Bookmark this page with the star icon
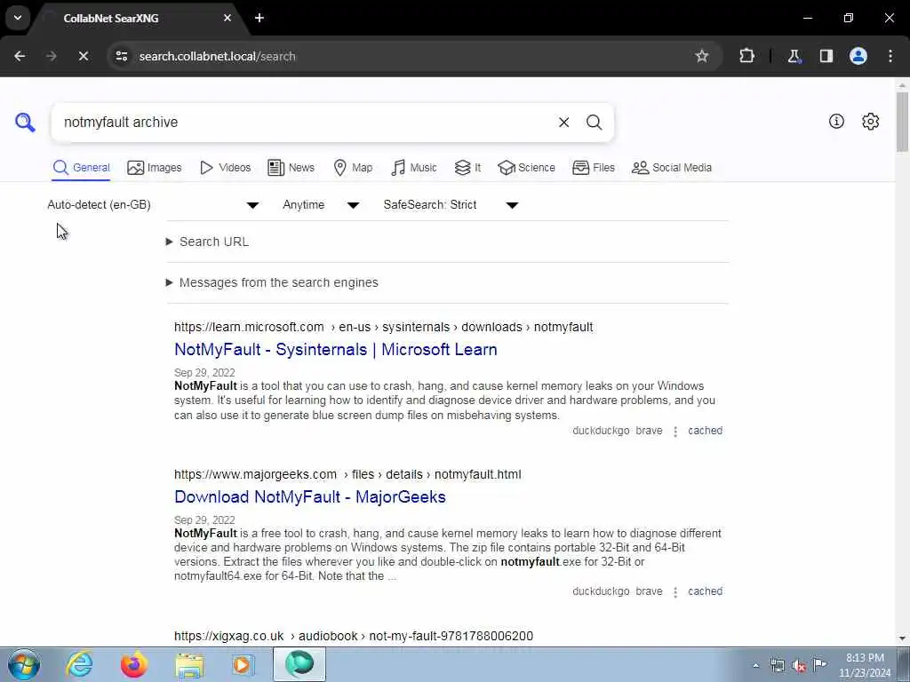The height and width of the screenshot is (682, 910). [702, 56]
